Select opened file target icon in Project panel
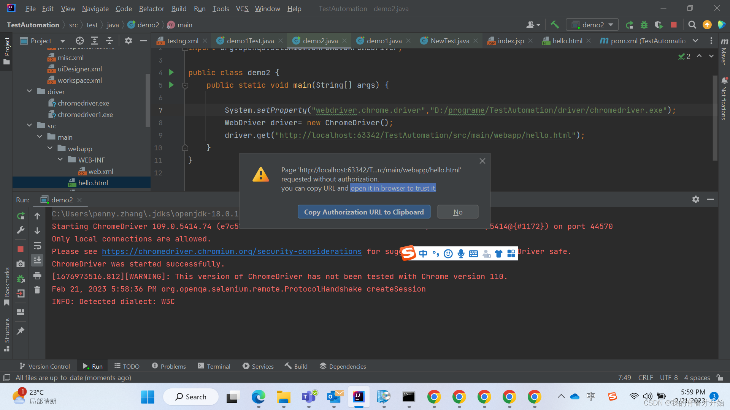The height and width of the screenshot is (410, 730). tap(79, 41)
